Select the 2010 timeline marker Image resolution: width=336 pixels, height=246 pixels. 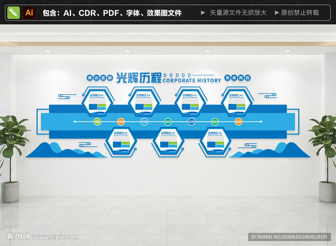click(168, 122)
